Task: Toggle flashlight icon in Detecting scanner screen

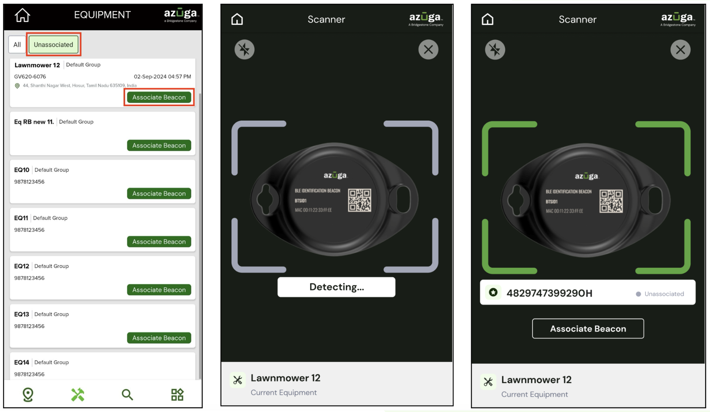Action: click(x=244, y=49)
